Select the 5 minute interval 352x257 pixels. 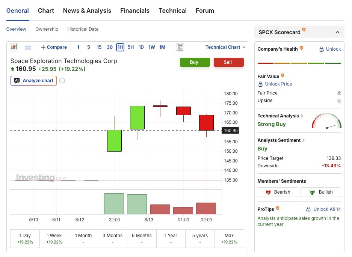coord(89,47)
